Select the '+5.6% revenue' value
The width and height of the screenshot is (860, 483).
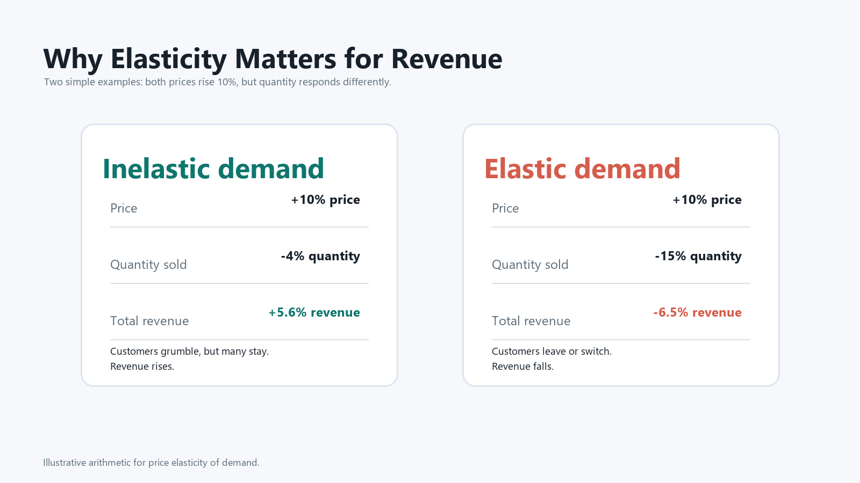pyautogui.click(x=314, y=312)
